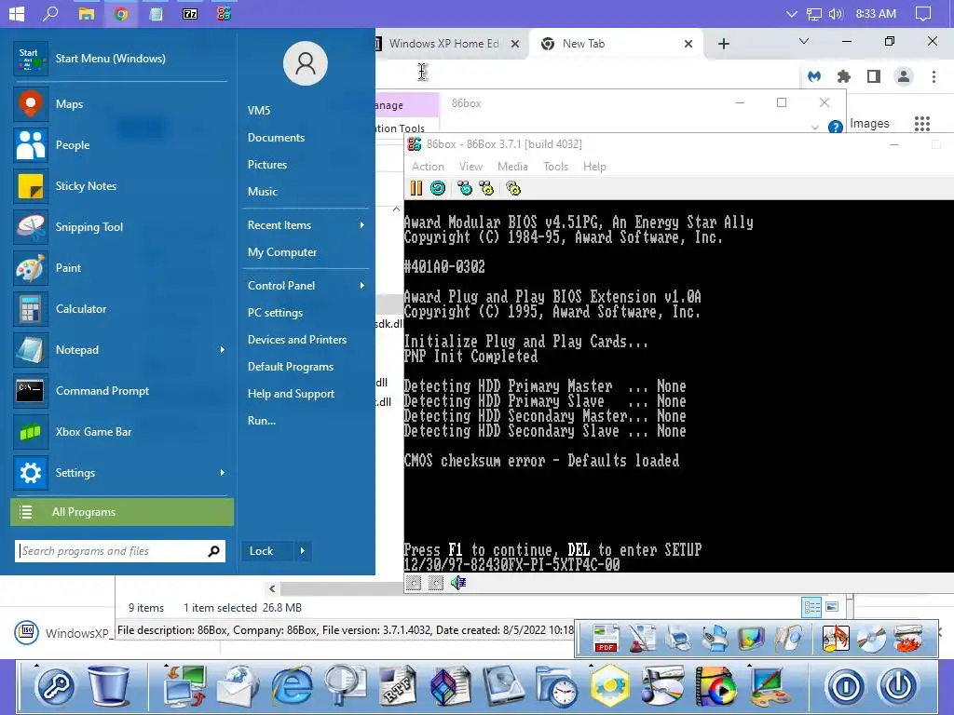This screenshot has height=715, width=954.
Task: Switch Explorer to large icons view
Action: click(x=832, y=607)
